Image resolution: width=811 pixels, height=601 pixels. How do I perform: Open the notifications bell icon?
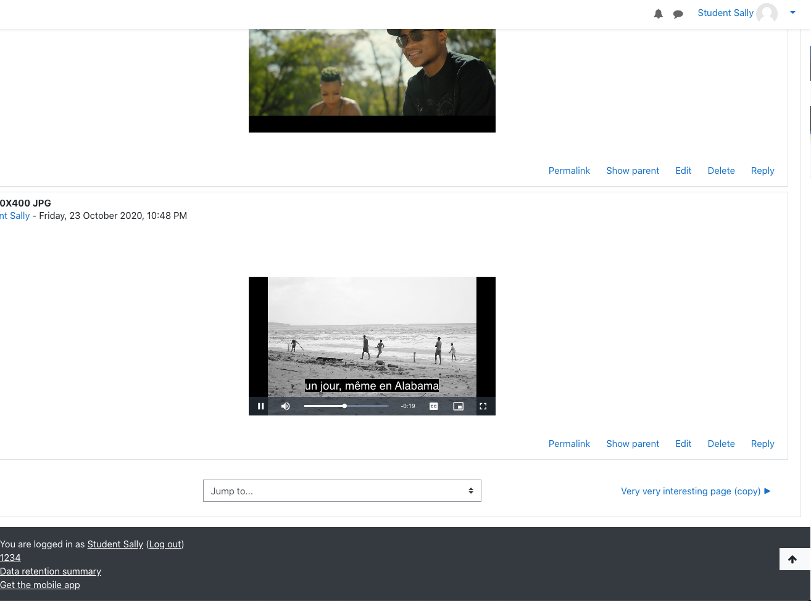(x=659, y=14)
